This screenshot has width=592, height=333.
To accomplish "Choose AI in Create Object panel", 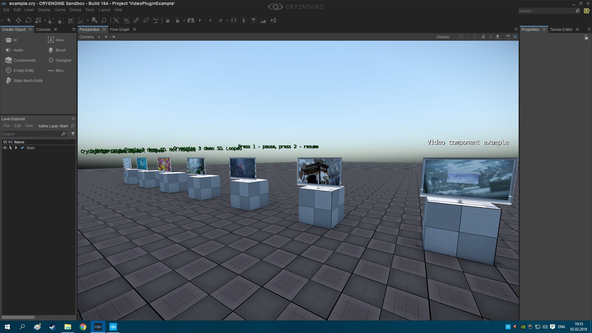I will click(11, 40).
